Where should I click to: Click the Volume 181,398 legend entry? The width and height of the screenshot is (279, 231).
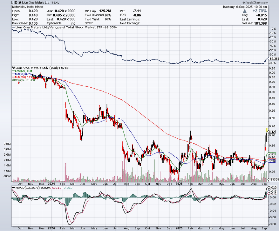[24, 80]
